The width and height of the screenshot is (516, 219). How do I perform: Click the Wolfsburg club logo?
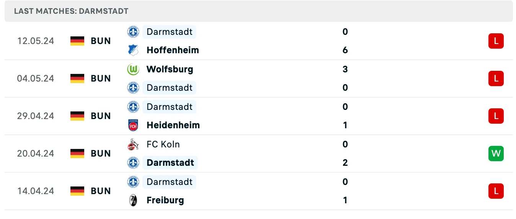point(133,69)
